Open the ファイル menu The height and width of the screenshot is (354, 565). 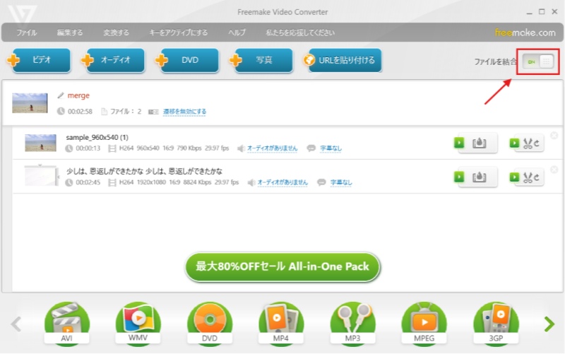click(27, 33)
